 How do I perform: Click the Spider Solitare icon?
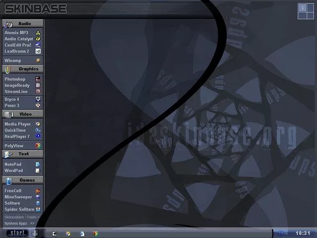tap(38, 209)
